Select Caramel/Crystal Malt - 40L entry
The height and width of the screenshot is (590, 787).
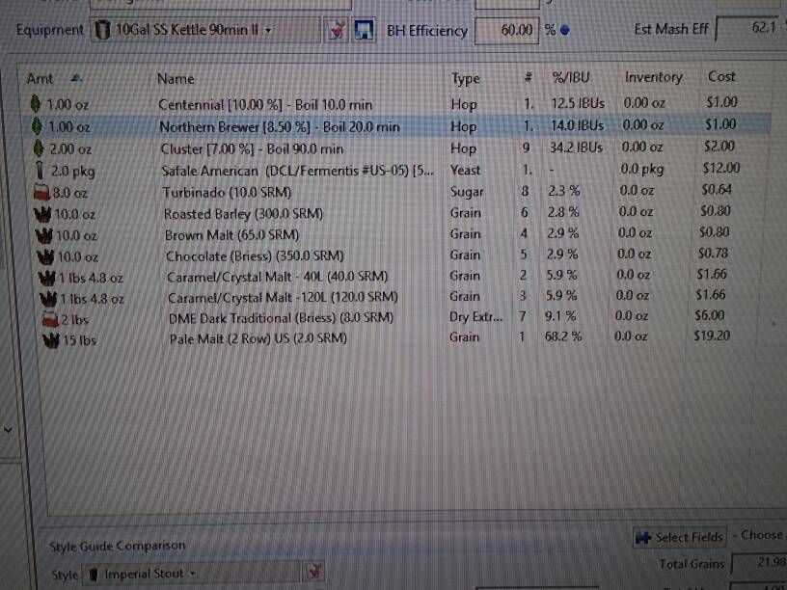[x=278, y=277]
